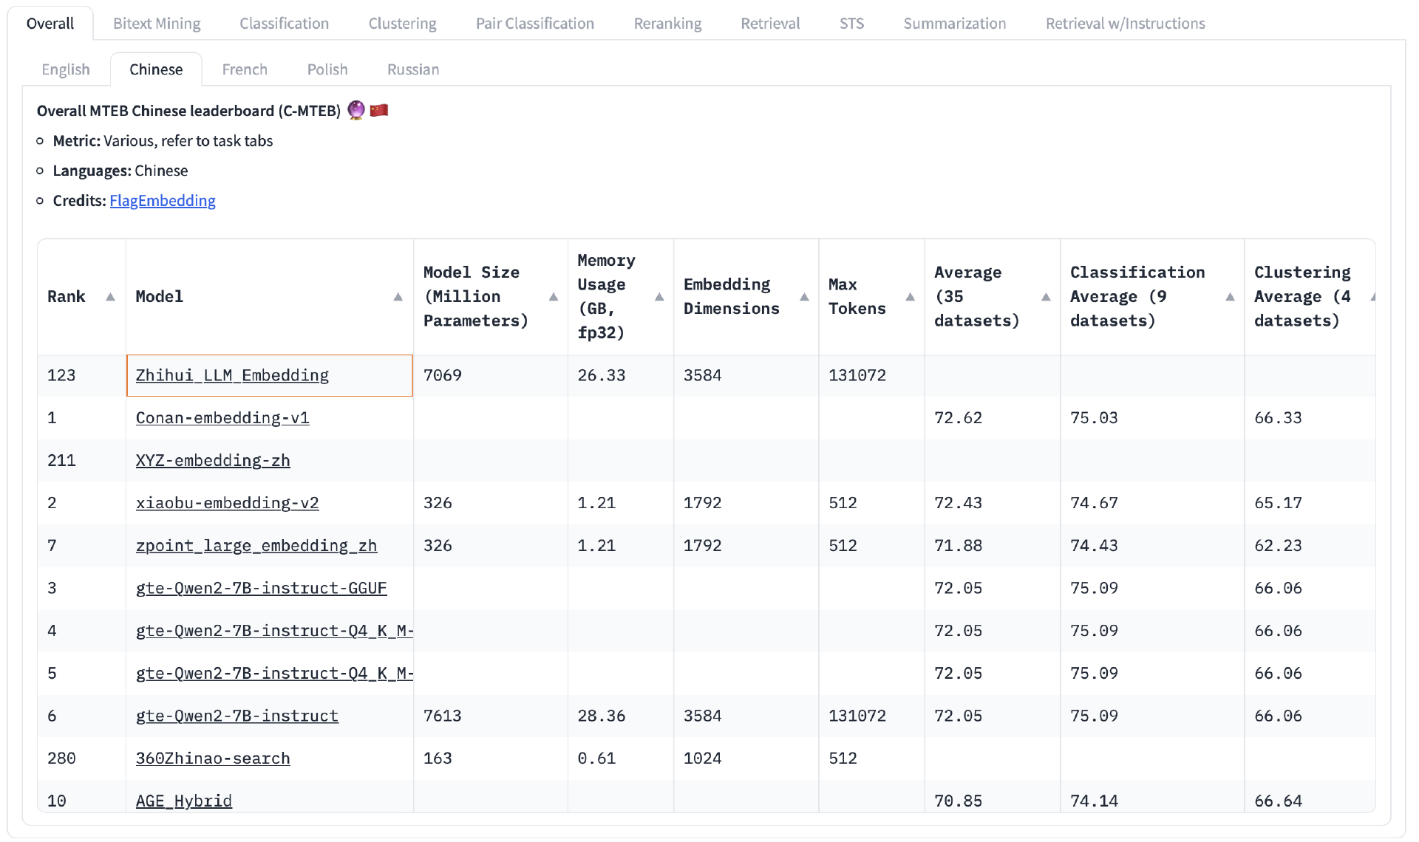Select the English language tab

66,69
